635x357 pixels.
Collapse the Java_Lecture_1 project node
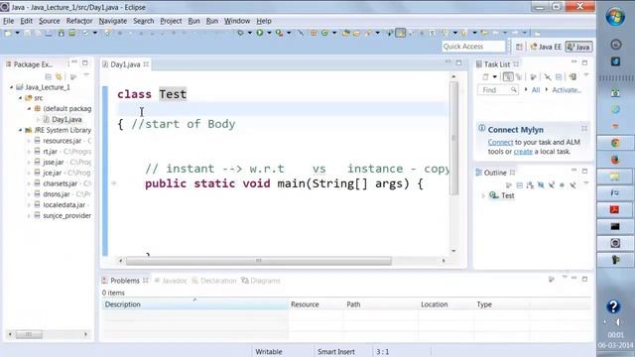(12, 87)
